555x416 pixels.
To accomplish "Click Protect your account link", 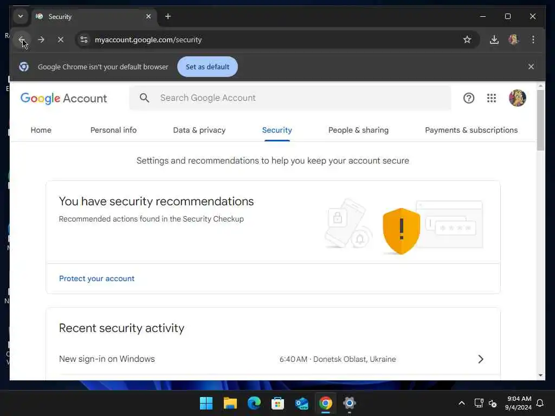I will 96,278.
